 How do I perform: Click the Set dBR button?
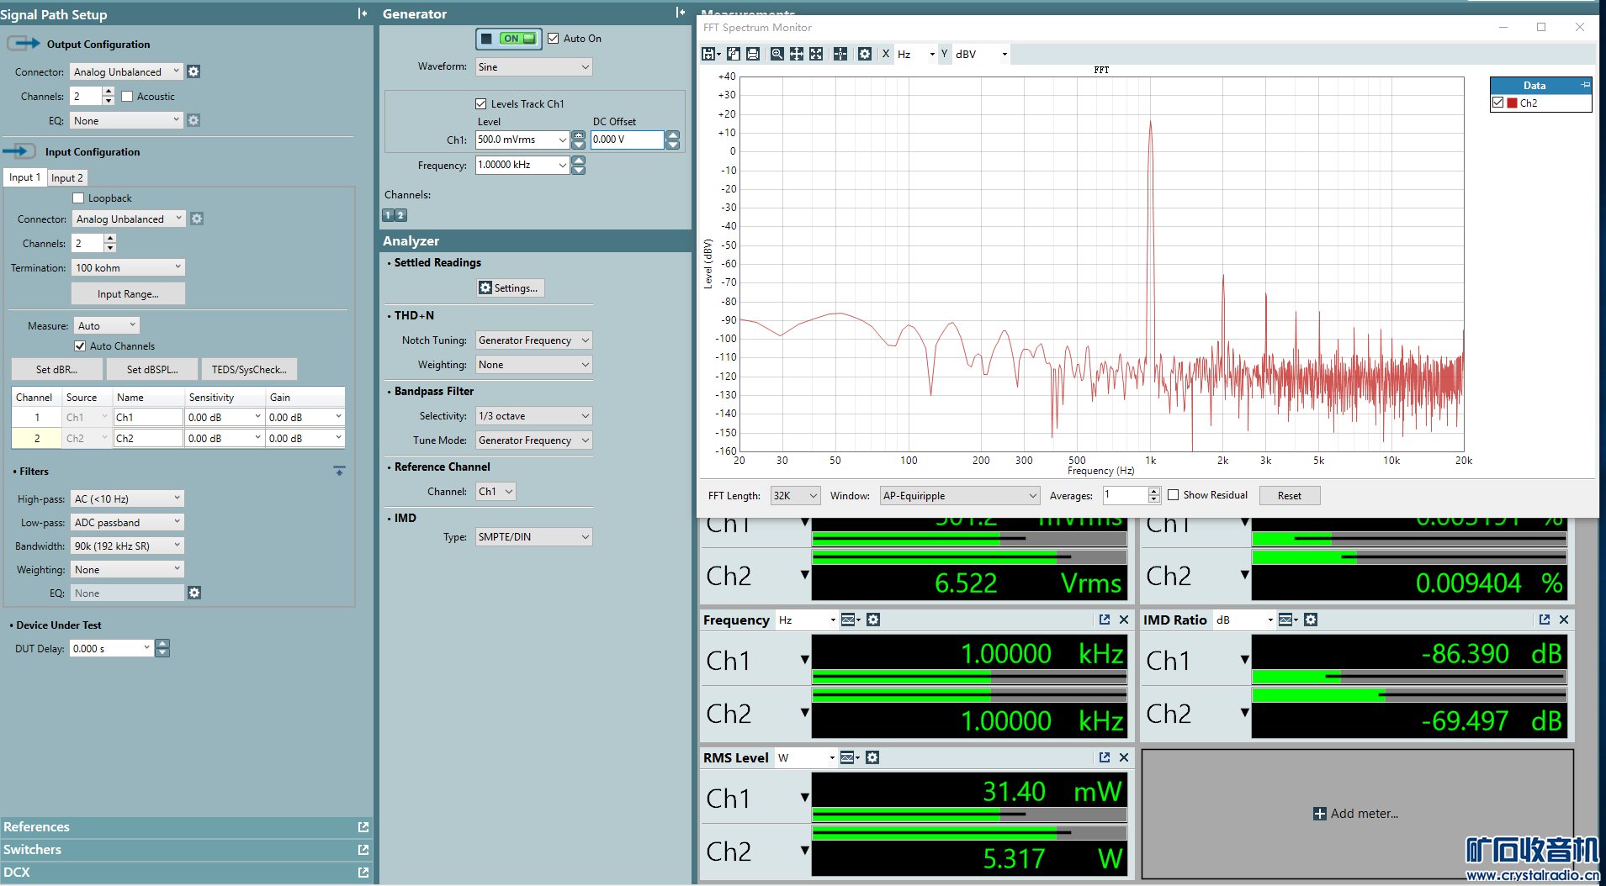coord(57,369)
